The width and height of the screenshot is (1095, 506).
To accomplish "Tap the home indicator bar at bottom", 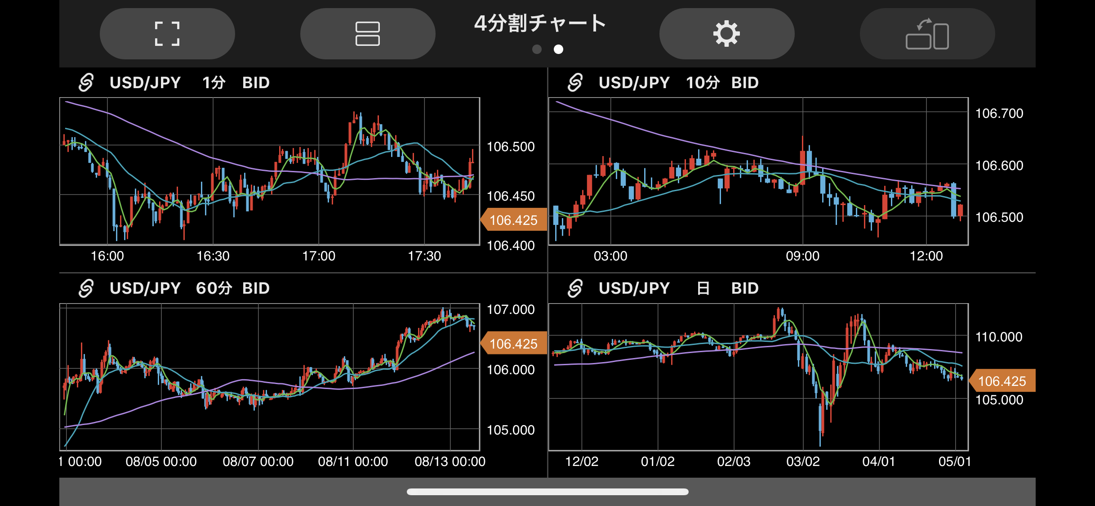I will [547, 492].
